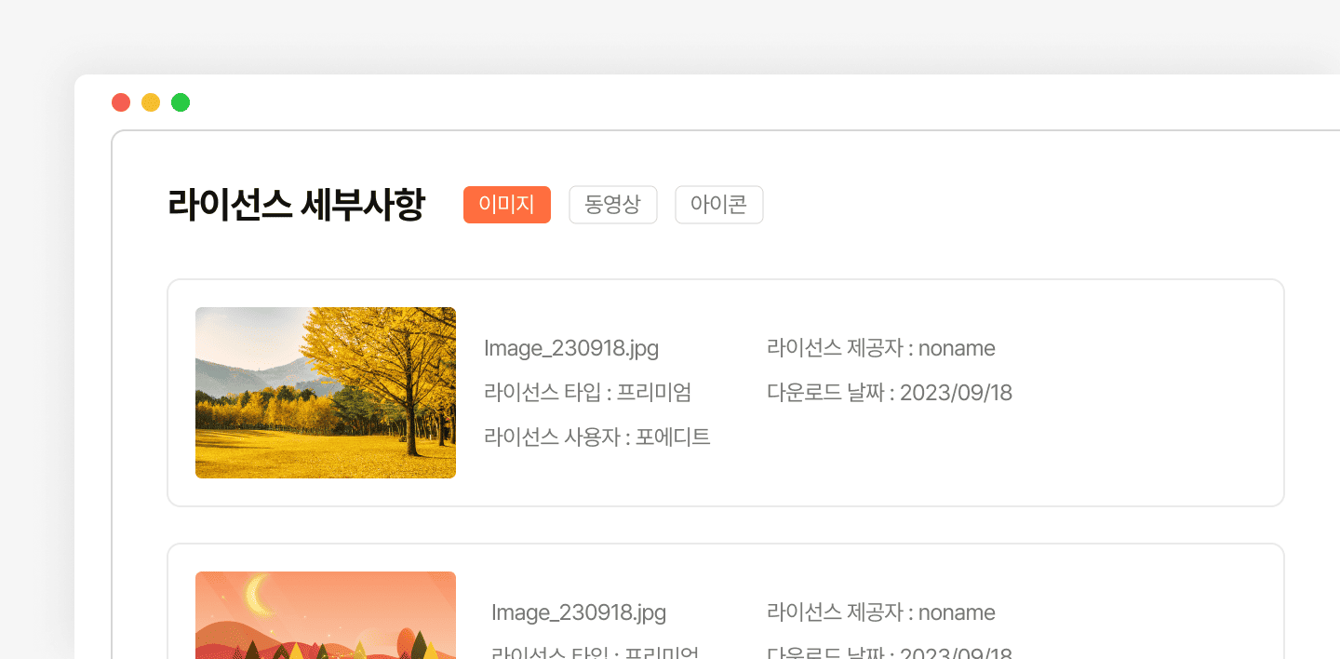Click the green maximize window button
The image size is (1340, 659).
tap(181, 102)
